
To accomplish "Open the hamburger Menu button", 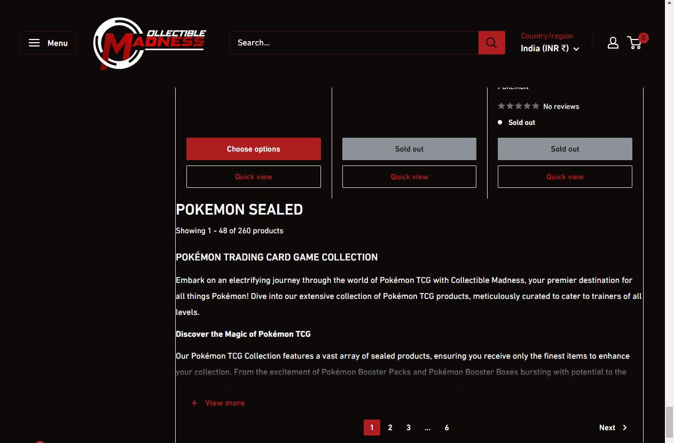I will click(48, 43).
